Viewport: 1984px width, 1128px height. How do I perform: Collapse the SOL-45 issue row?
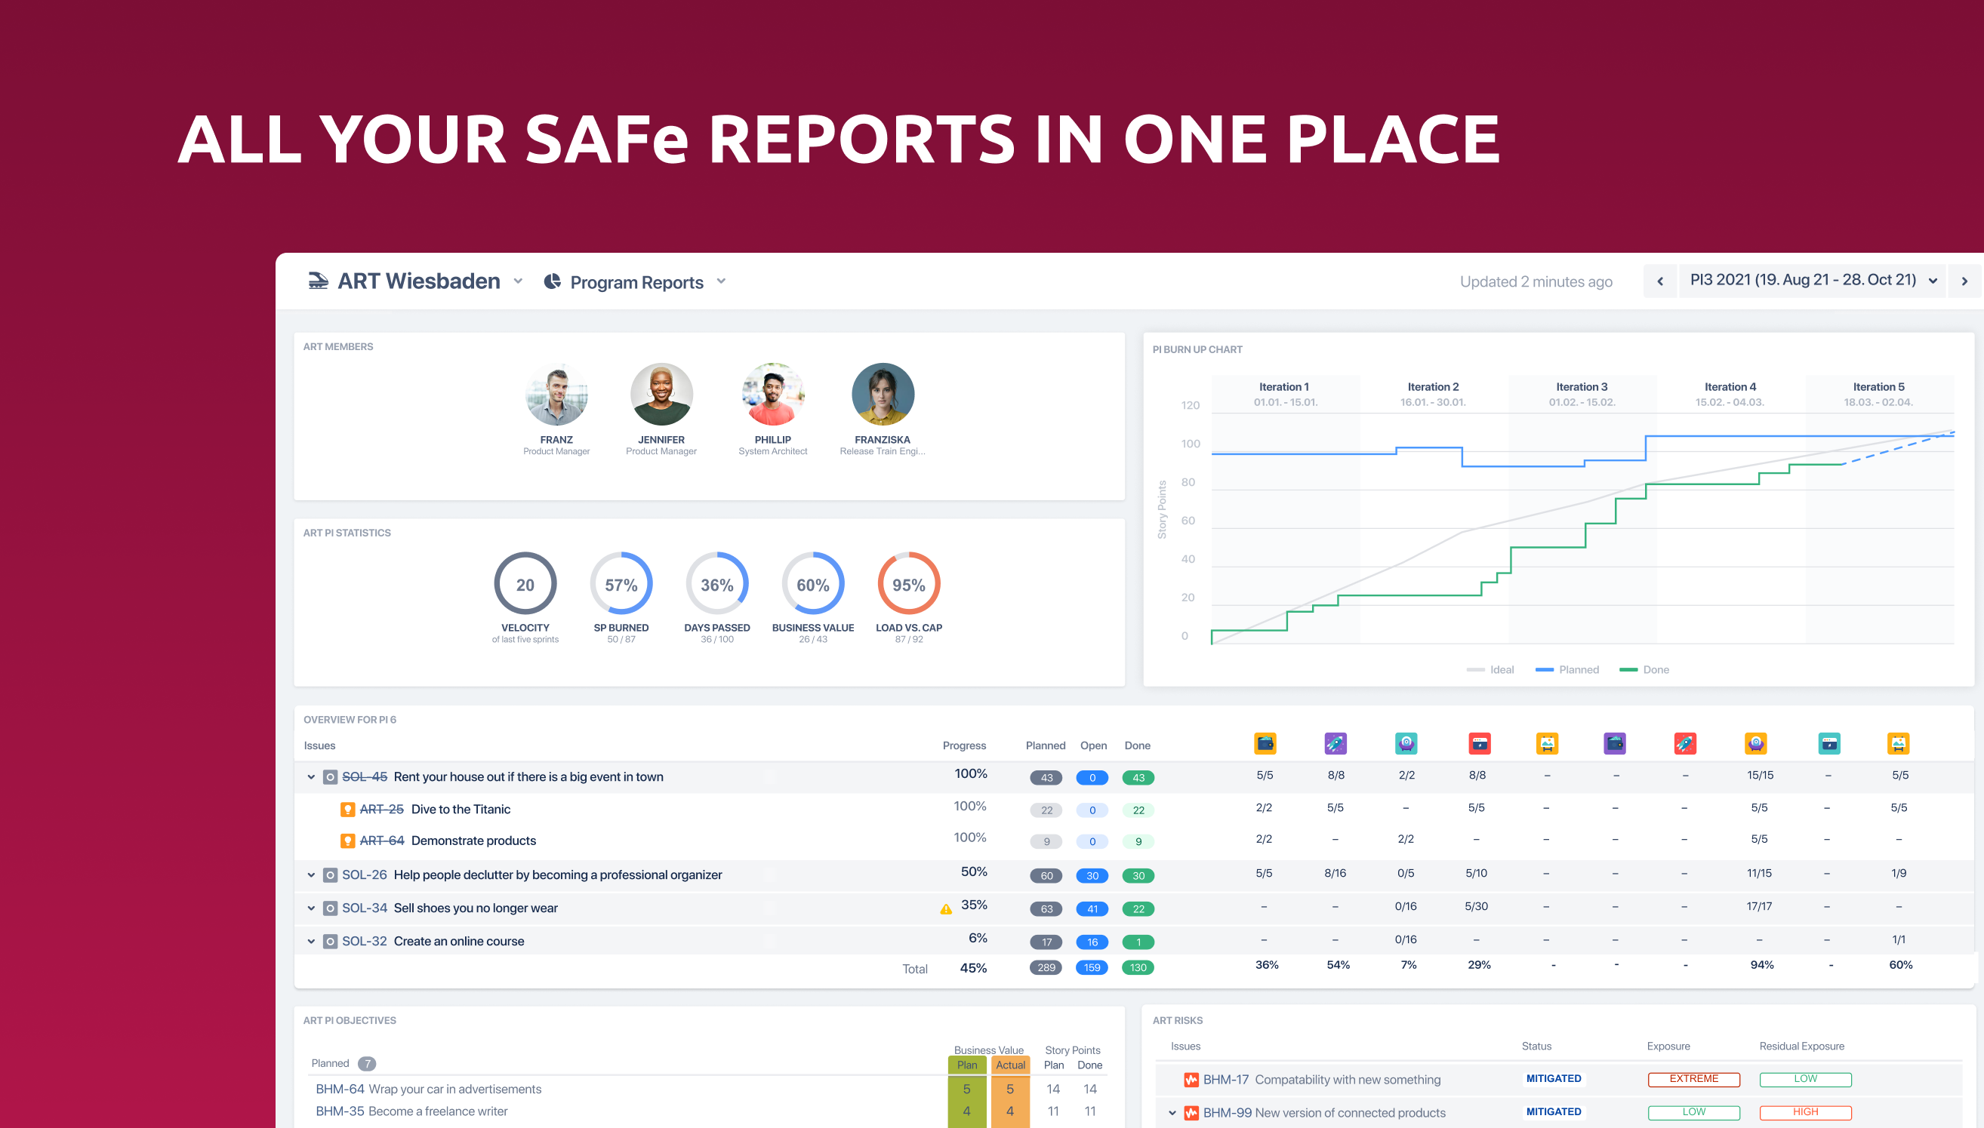(x=311, y=777)
